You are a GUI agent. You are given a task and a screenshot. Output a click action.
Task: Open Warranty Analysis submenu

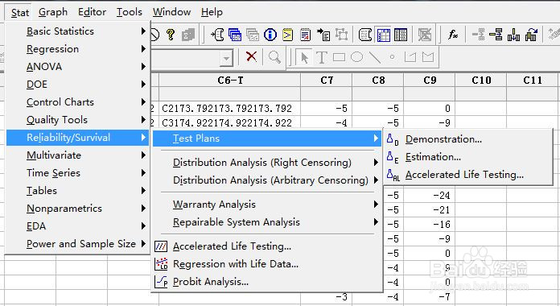[x=267, y=204]
